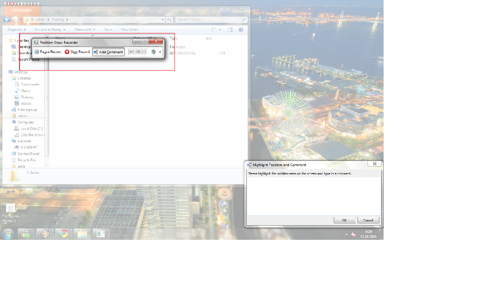Open Explorer help icon
The width and height of the screenshot is (491, 307).
pyautogui.click(x=241, y=30)
